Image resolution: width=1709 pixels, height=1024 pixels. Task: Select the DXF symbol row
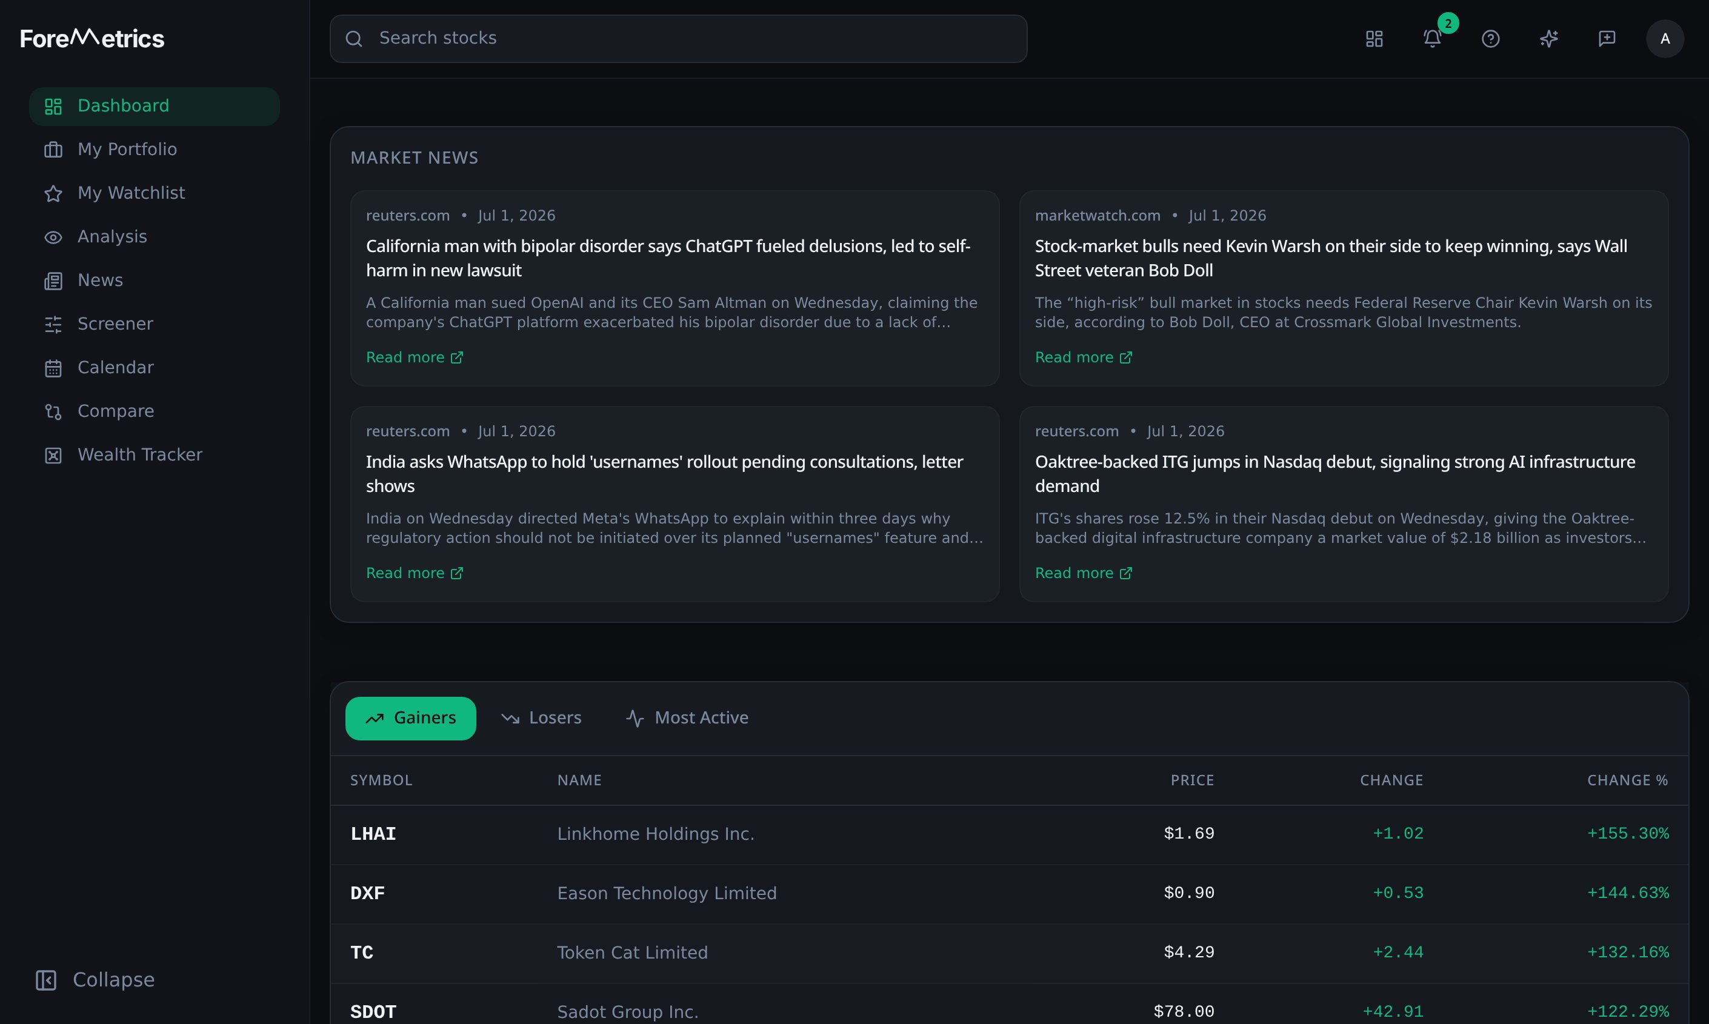coord(1010,894)
